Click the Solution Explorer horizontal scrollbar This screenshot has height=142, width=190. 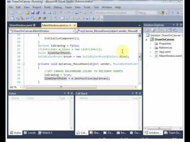point(159,128)
